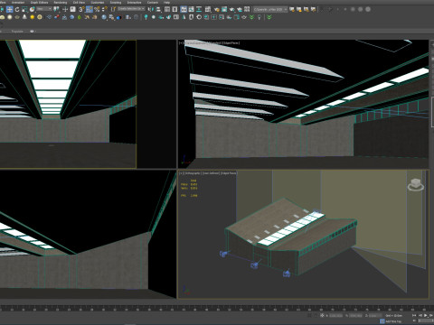Activate the Select and Rotate tool
This screenshot has height=325, width=434.
tap(17, 9)
